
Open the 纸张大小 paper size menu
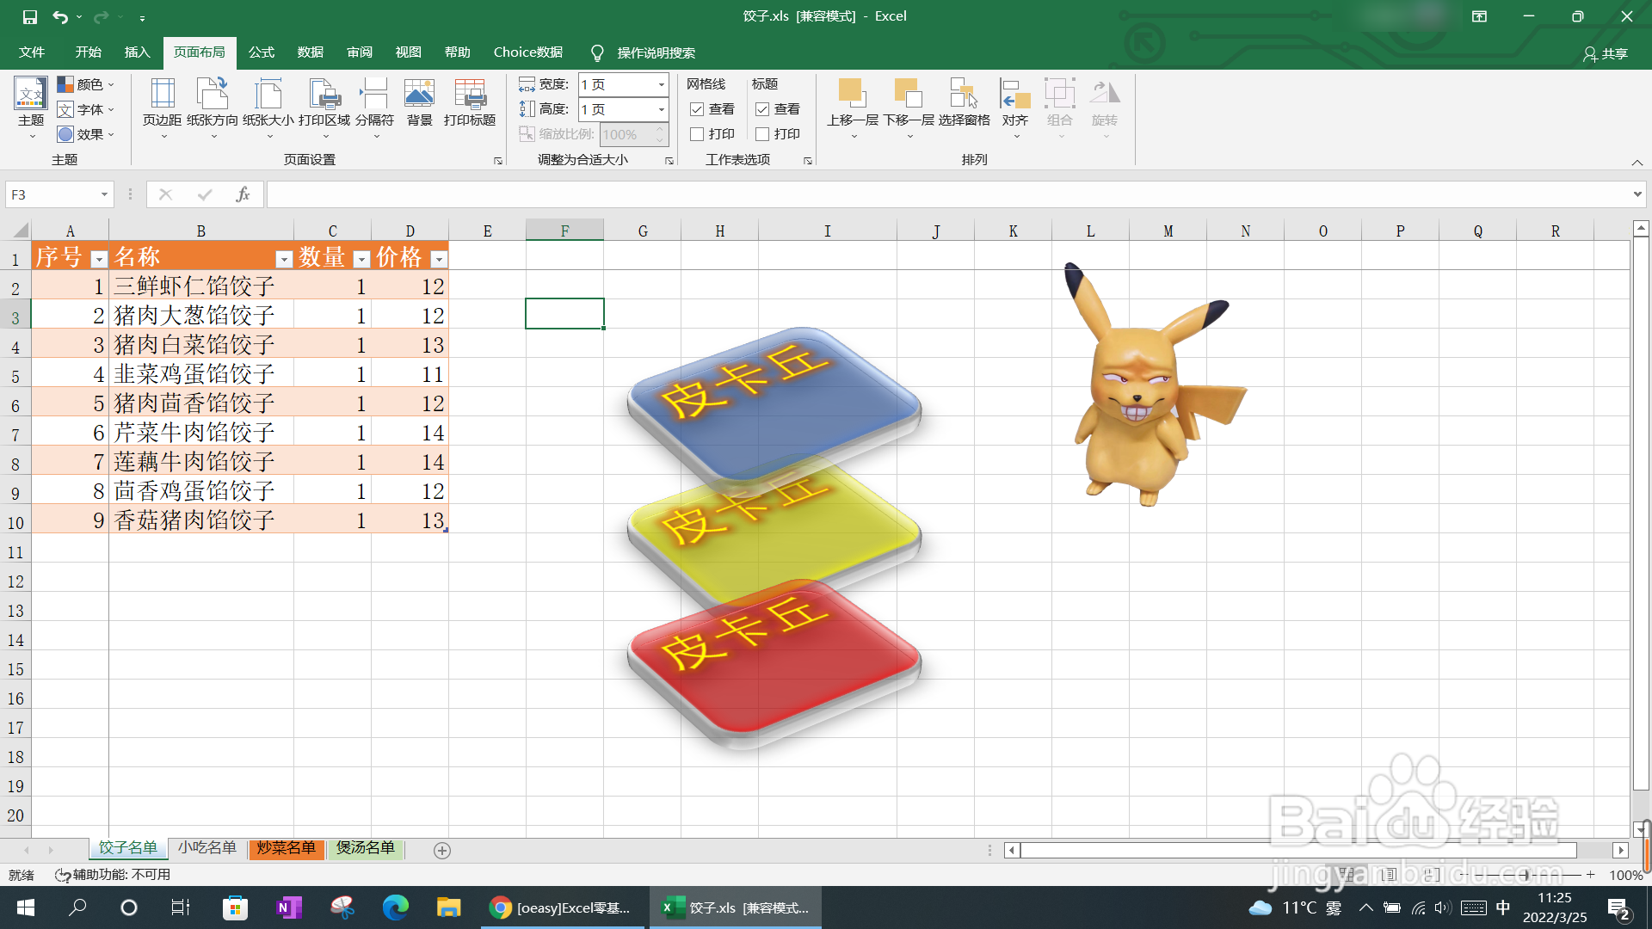pyautogui.click(x=268, y=108)
